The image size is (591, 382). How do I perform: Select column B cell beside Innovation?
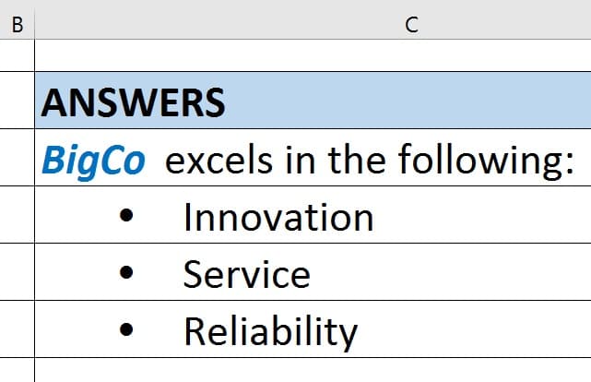coord(17,215)
